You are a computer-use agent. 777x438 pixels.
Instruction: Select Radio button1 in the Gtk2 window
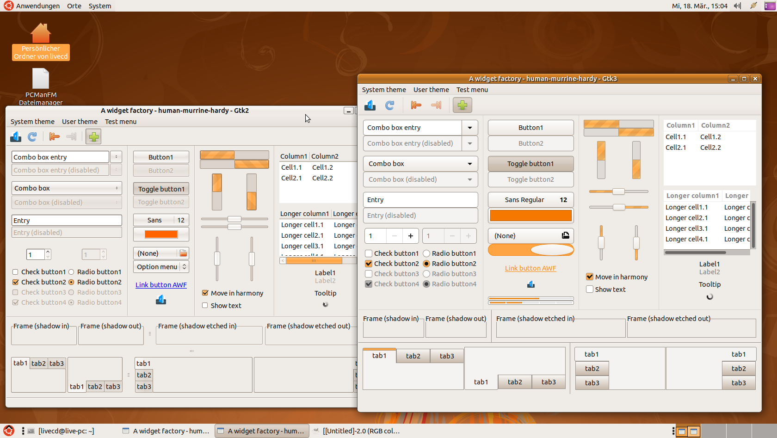(x=71, y=272)
